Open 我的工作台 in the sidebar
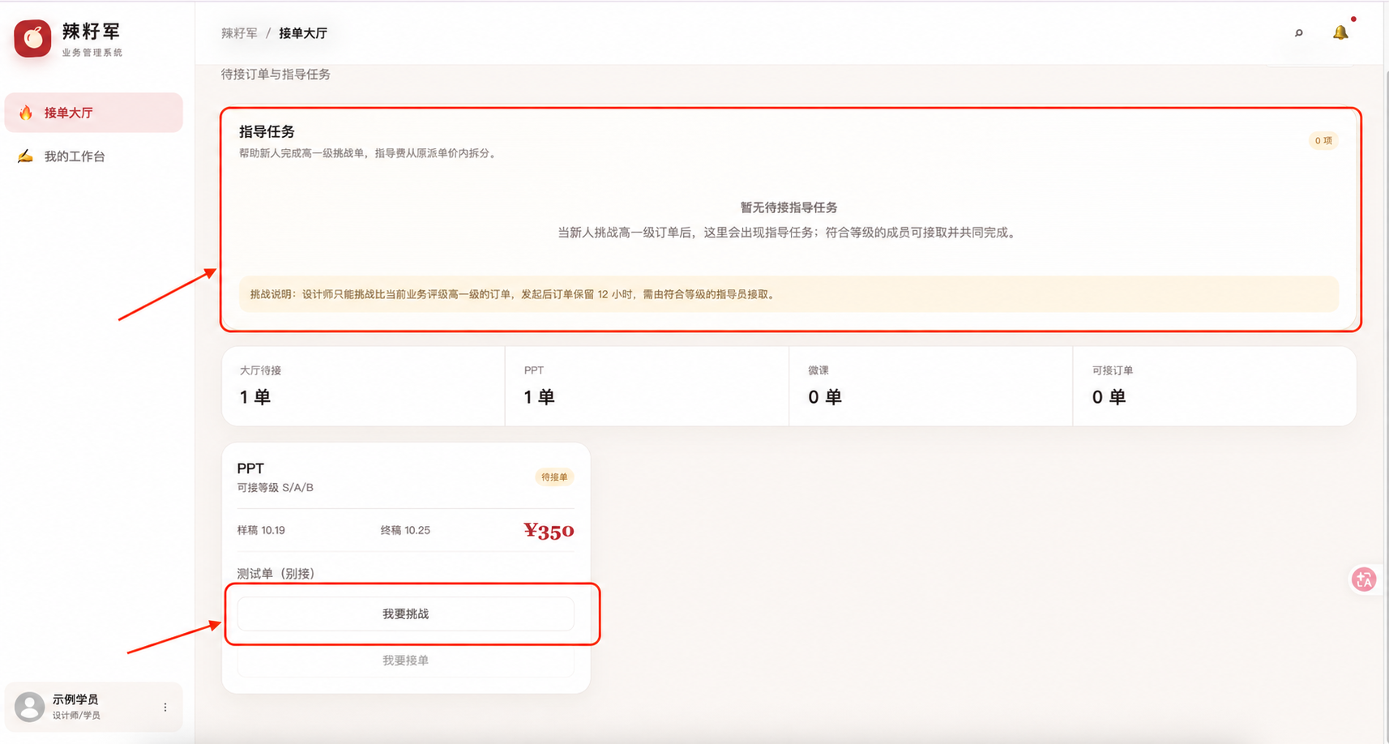This screenshot has height=744, width=1389. point(94,156)
